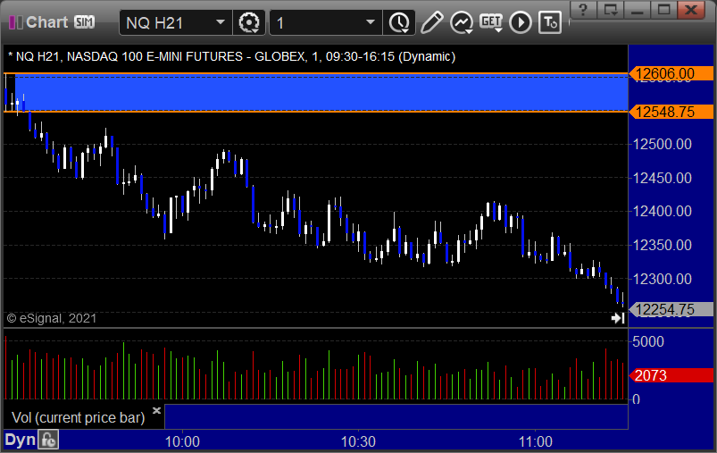This screenshot has width=717, height=453.
Task: Click the blue shaded opening range zone
Action: click(x=321, y=92)
